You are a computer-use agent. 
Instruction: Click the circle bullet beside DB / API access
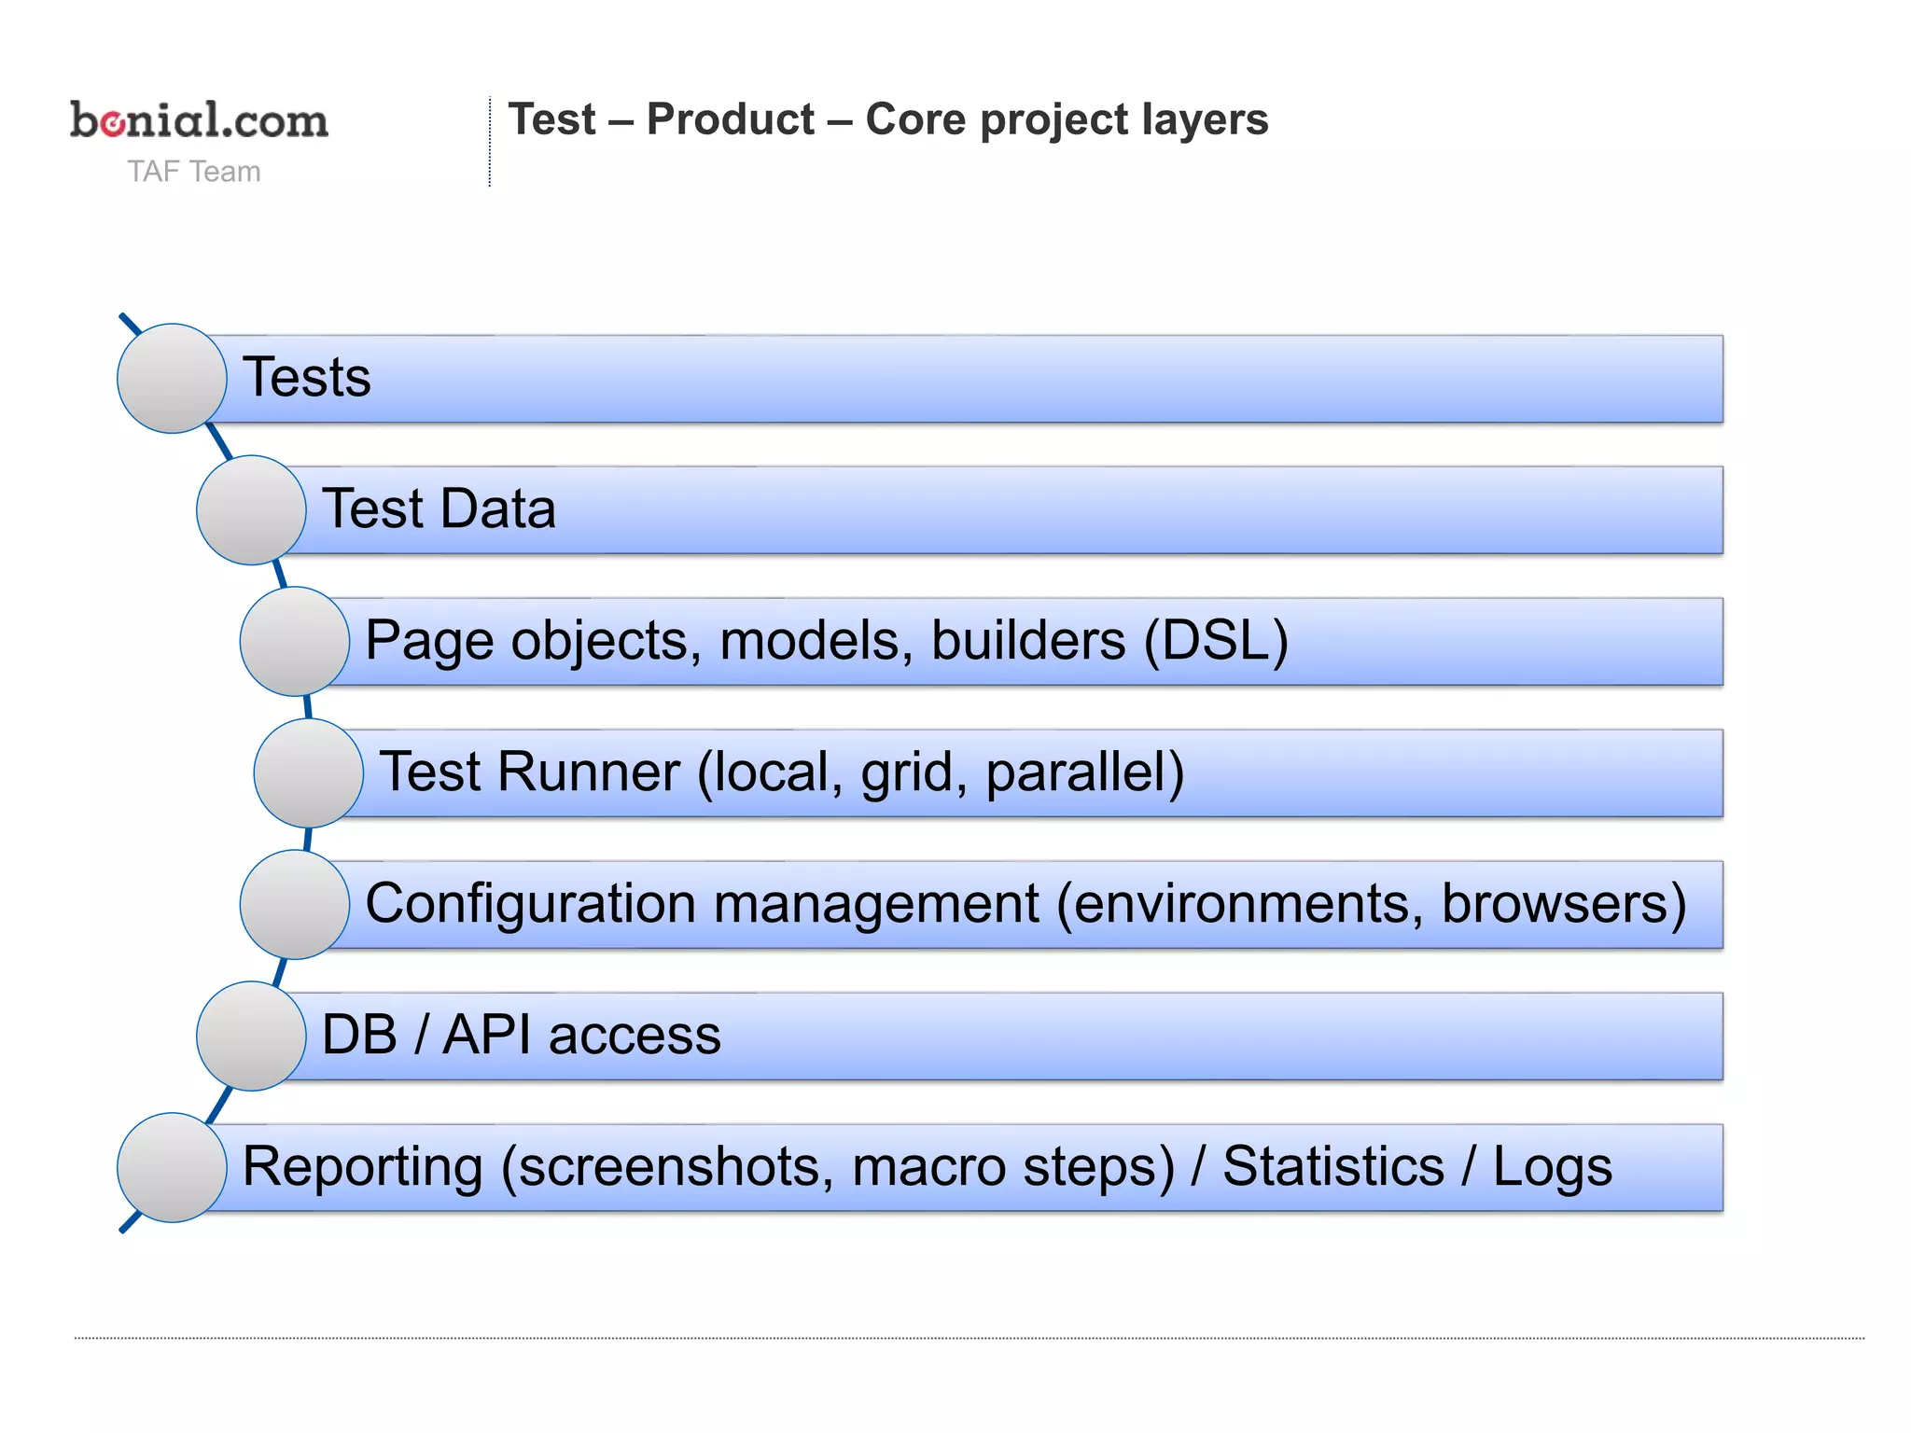click(251, 1036)
